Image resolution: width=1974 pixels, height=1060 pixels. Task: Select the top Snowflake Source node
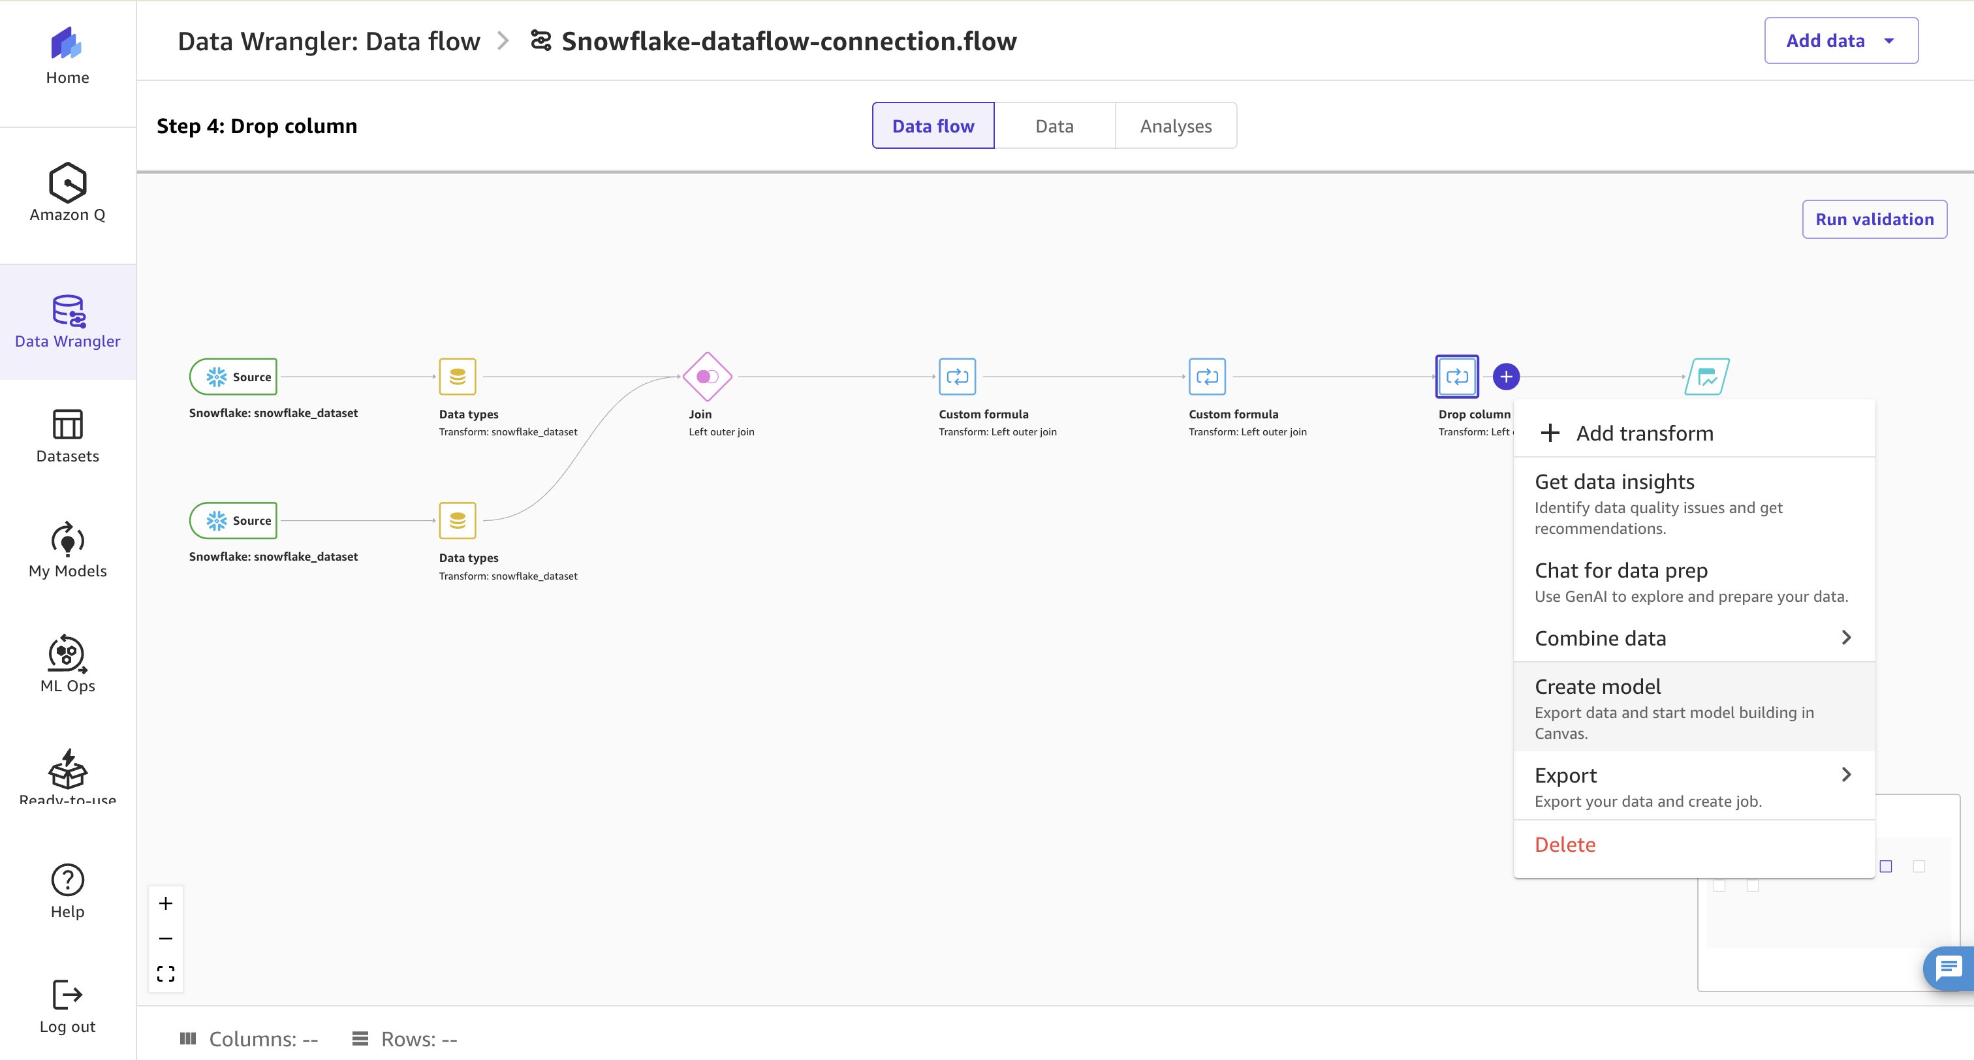(x=234, y=377)
